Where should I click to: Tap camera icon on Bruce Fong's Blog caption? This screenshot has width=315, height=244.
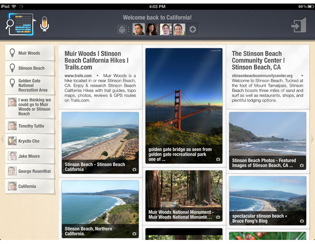(x=302, y=221)
